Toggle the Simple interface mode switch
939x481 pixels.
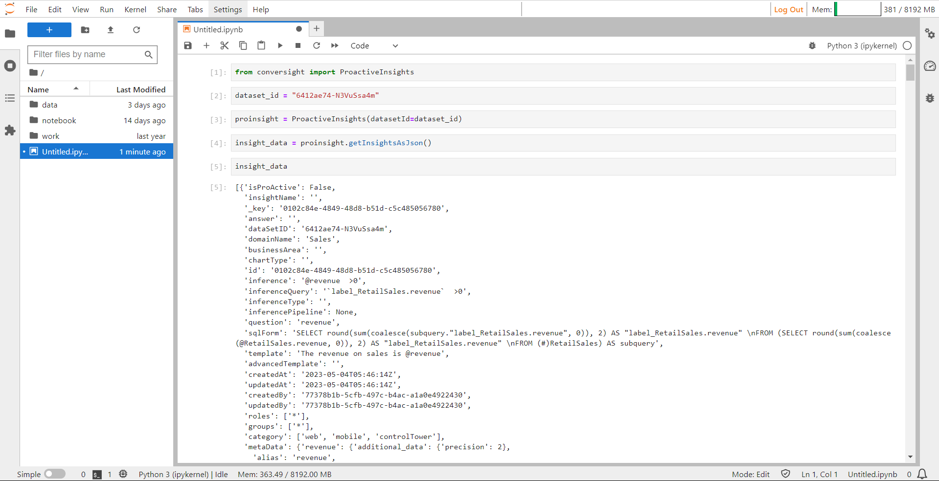[55, 474]
